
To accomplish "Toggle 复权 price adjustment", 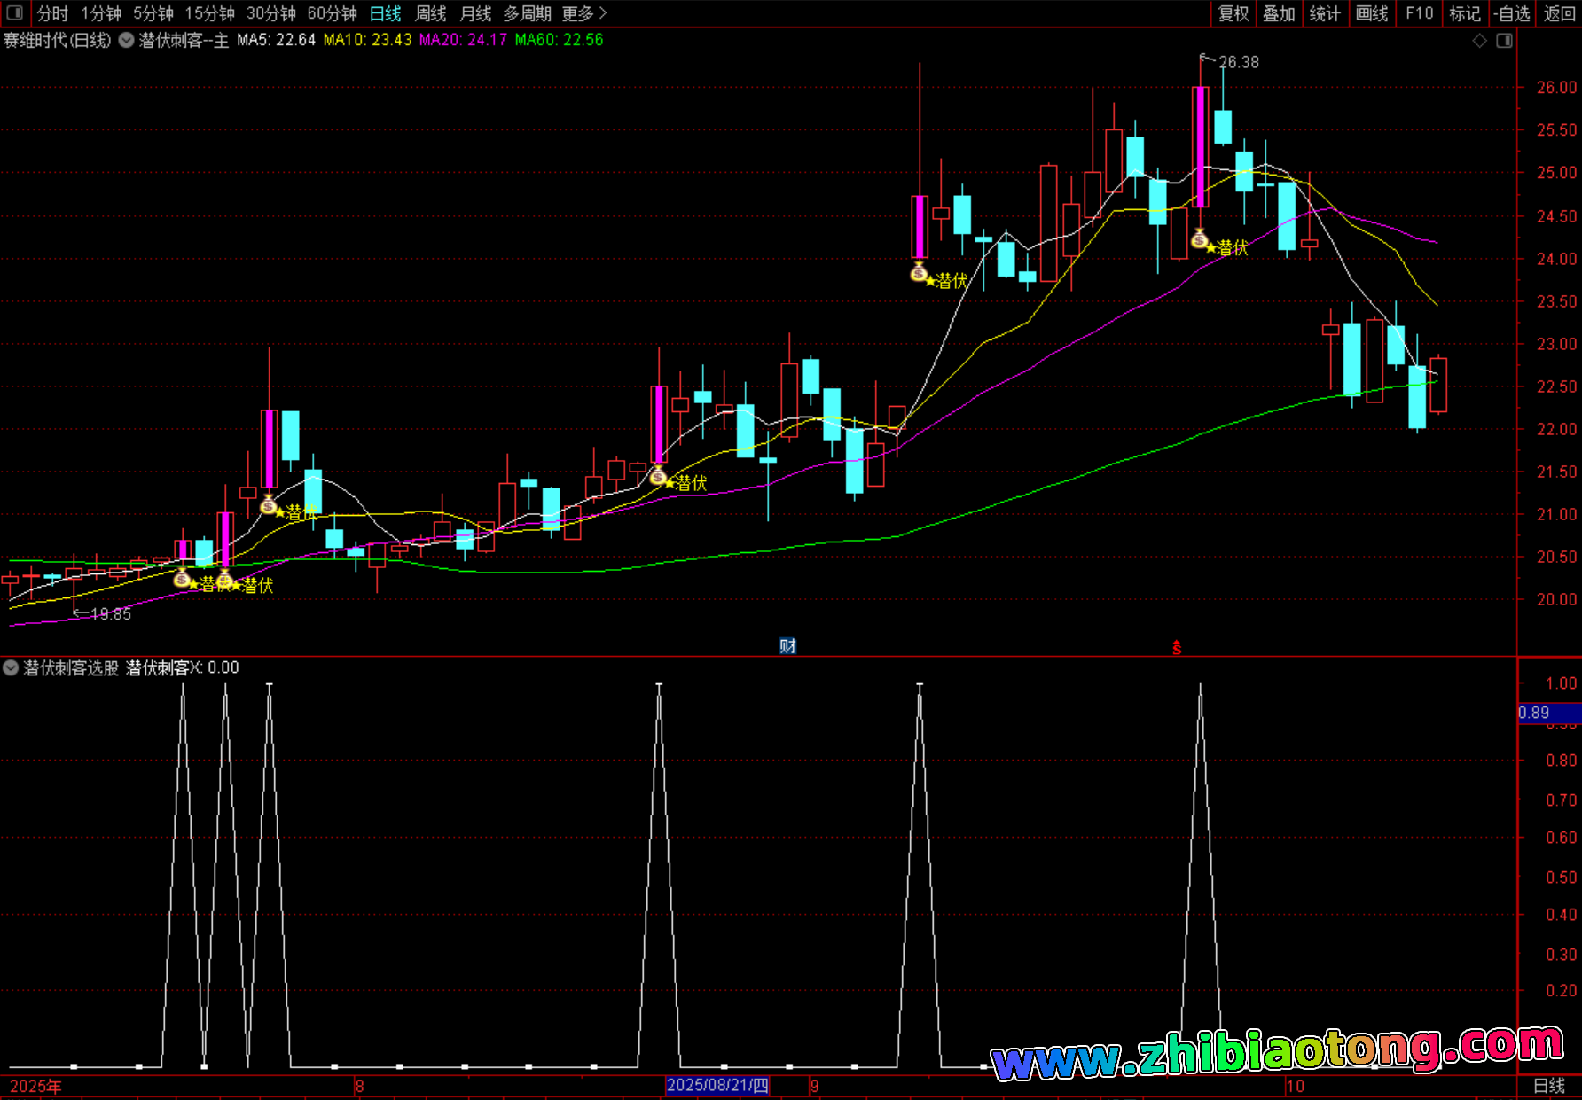I will pos(1233,13).
